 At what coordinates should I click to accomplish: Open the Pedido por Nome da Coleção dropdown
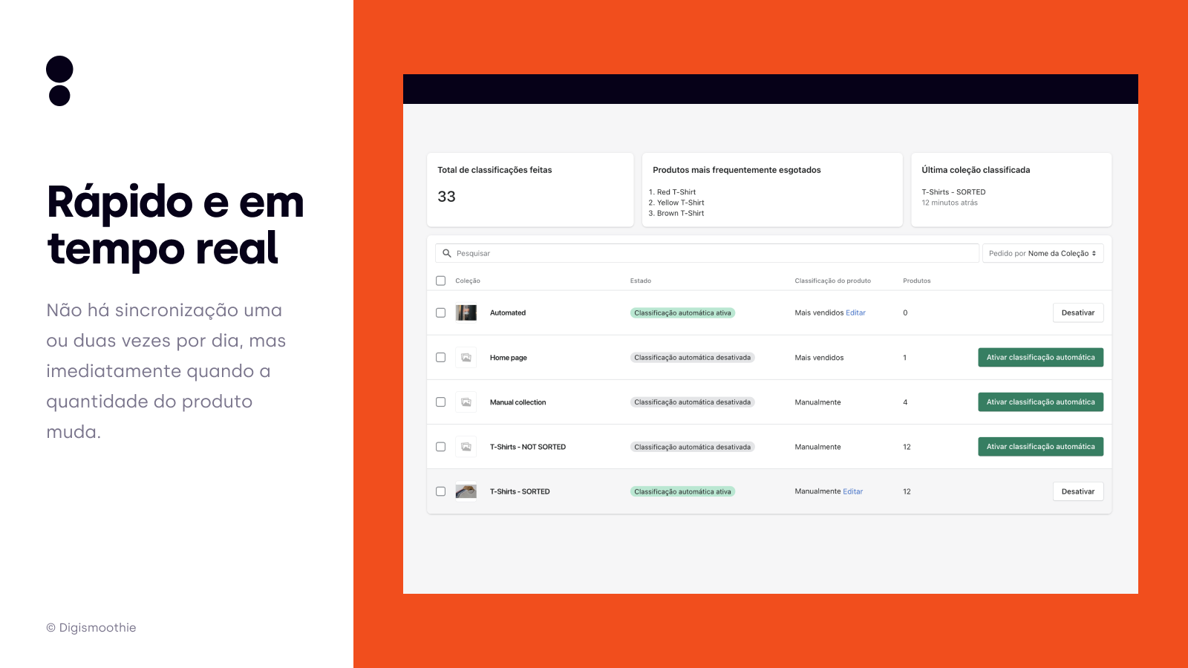point(1042,253)
